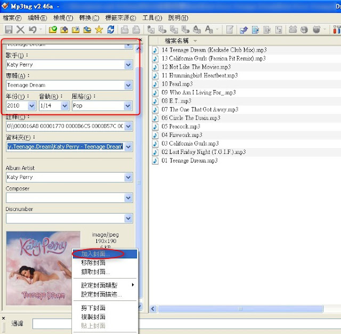Open the 轉換(C) menu
The width and height of the screenshot is (341, 334).
(x=89, y=18)
